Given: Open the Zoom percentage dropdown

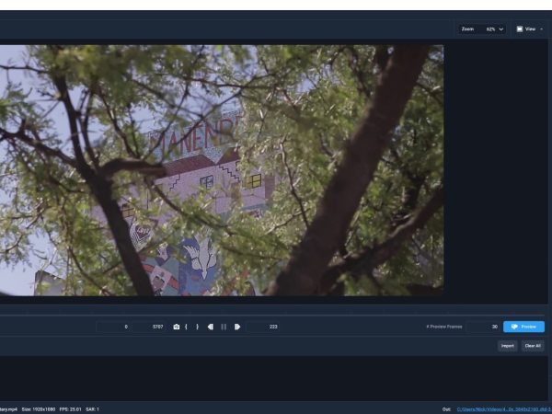Looking at the screenshot, I should (481, 29).
